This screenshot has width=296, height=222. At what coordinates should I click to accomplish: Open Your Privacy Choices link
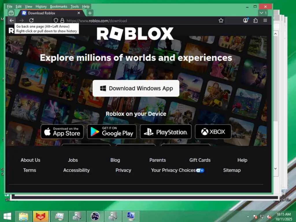pyautogui.click(x=177, y=170)
